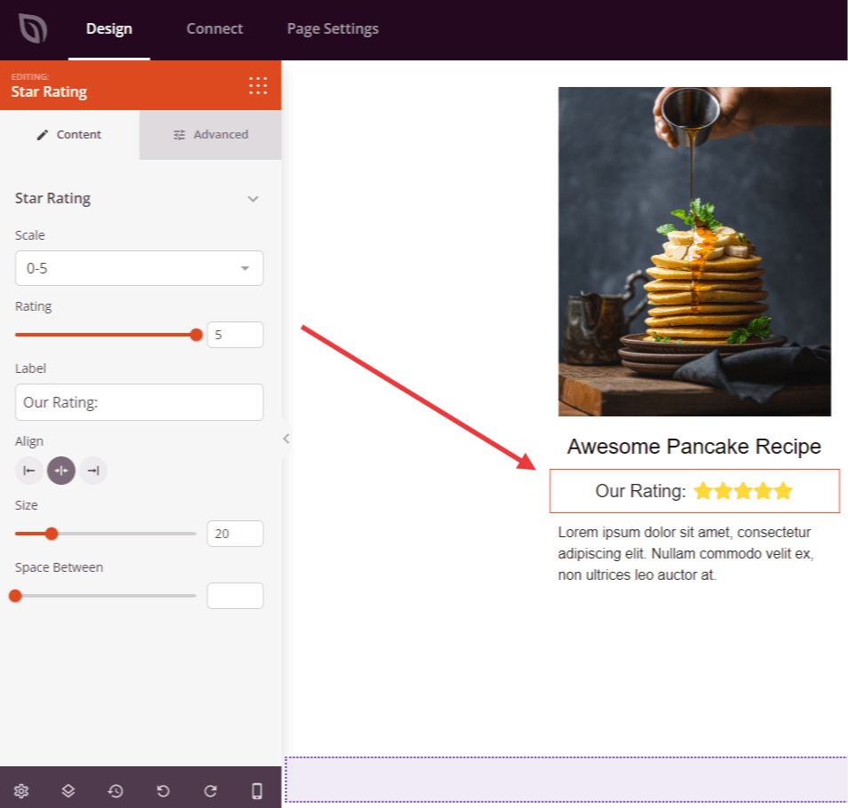Collapse the Star Rating section chevron

pos(253,199)
